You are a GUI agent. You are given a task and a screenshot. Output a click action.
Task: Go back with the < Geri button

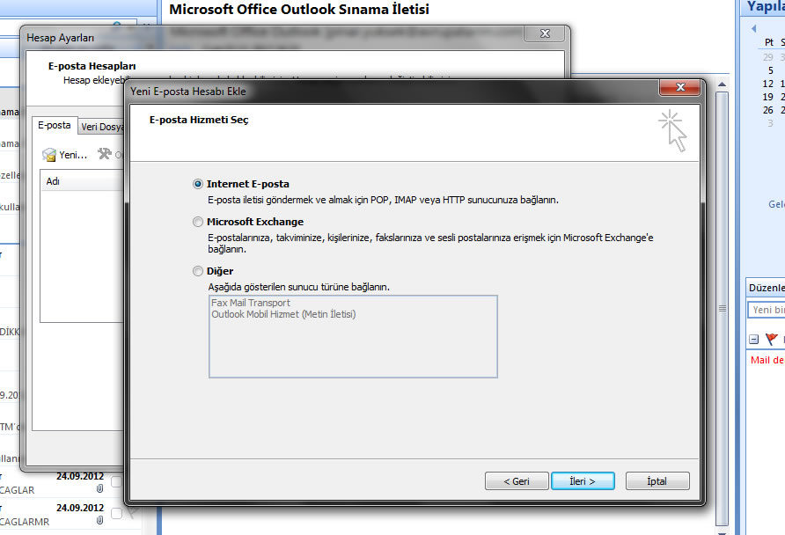pyautogui.click(x=516, y=481)
